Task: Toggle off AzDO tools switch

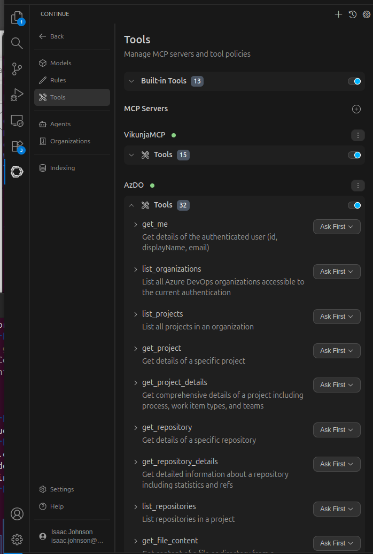Action: pyautogui.click(x=354, y=205)
